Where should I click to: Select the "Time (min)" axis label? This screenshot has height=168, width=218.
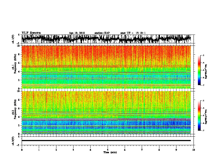(x=110, y=152)
